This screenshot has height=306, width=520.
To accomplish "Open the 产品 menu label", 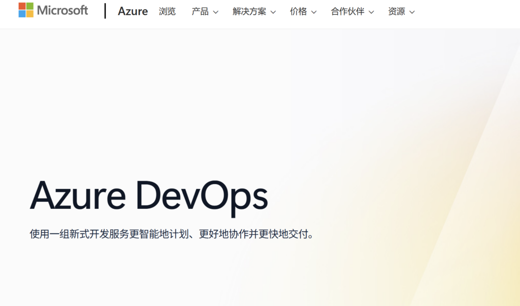I will (200, 12).
